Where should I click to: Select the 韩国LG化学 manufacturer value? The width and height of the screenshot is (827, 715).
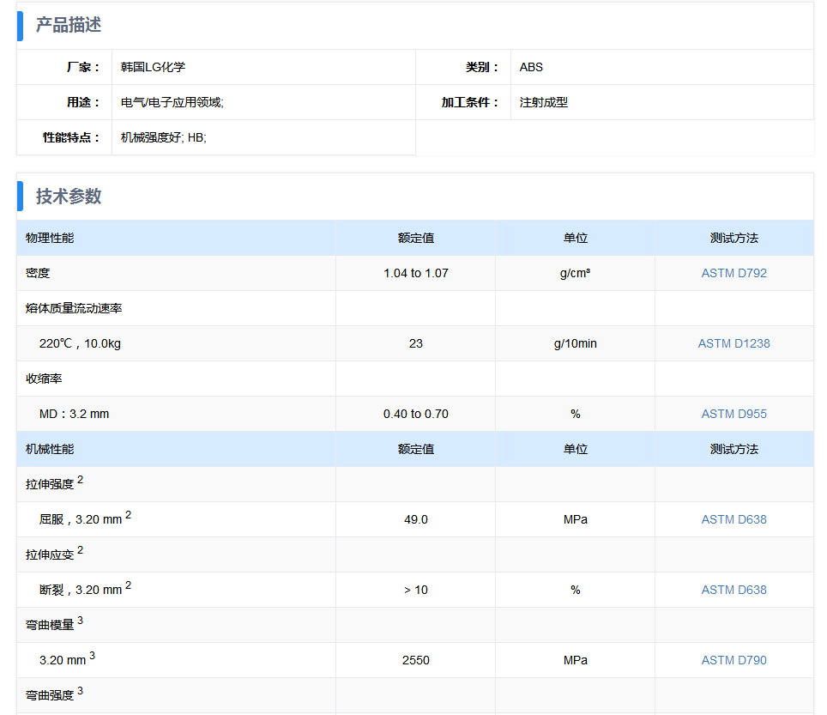click(x=153, y=67)
